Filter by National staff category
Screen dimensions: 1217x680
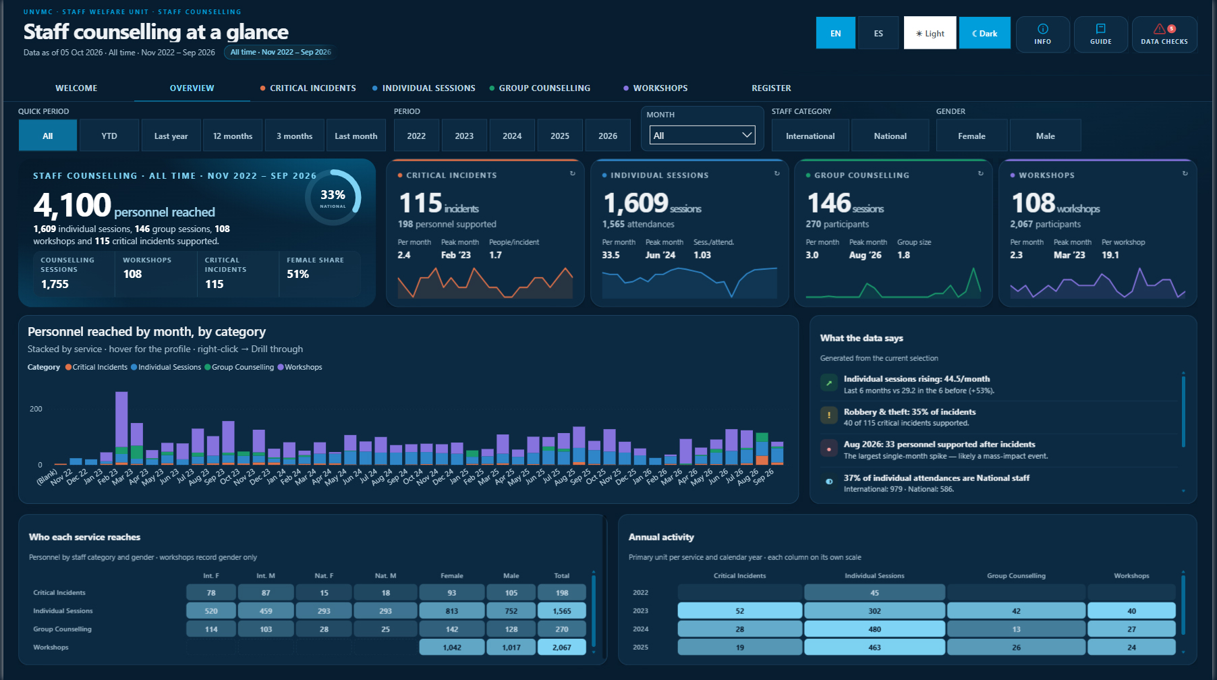(x=890, y=136)
